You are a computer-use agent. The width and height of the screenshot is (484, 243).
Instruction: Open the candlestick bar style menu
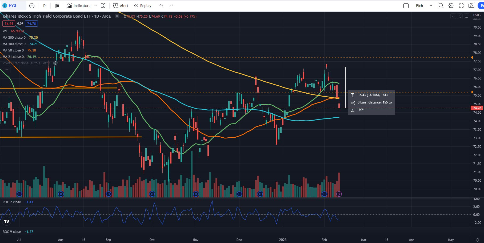point(57,6)
